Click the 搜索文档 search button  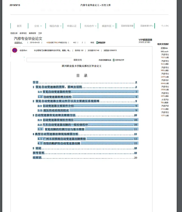click(78, 60)
